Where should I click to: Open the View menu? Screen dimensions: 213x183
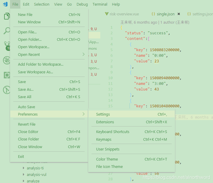58,4
